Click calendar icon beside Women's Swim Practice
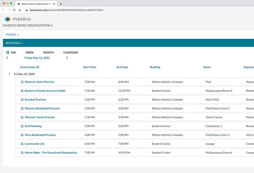The image size is (254, 173). (22, 82)
